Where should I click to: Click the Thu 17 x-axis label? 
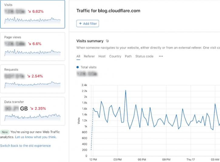(x=191, y=160)
